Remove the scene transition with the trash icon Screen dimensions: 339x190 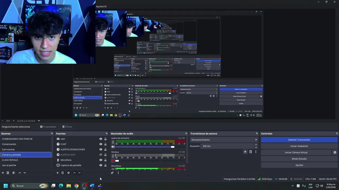point(251,152)
